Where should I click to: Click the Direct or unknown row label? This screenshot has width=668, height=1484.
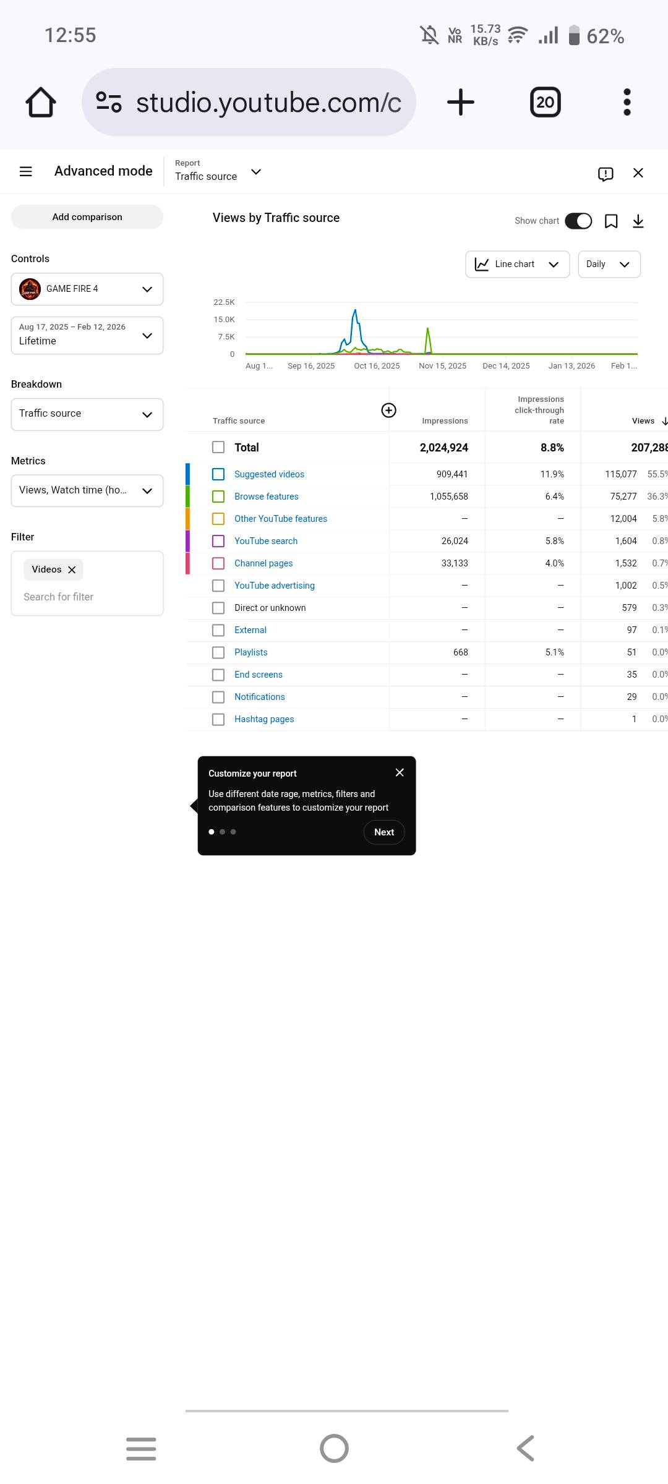(x=270, y=608)
